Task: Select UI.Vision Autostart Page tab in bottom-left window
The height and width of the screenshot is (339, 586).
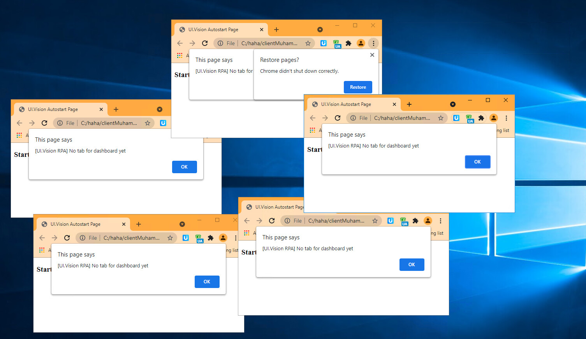Action: click(83, 224)
